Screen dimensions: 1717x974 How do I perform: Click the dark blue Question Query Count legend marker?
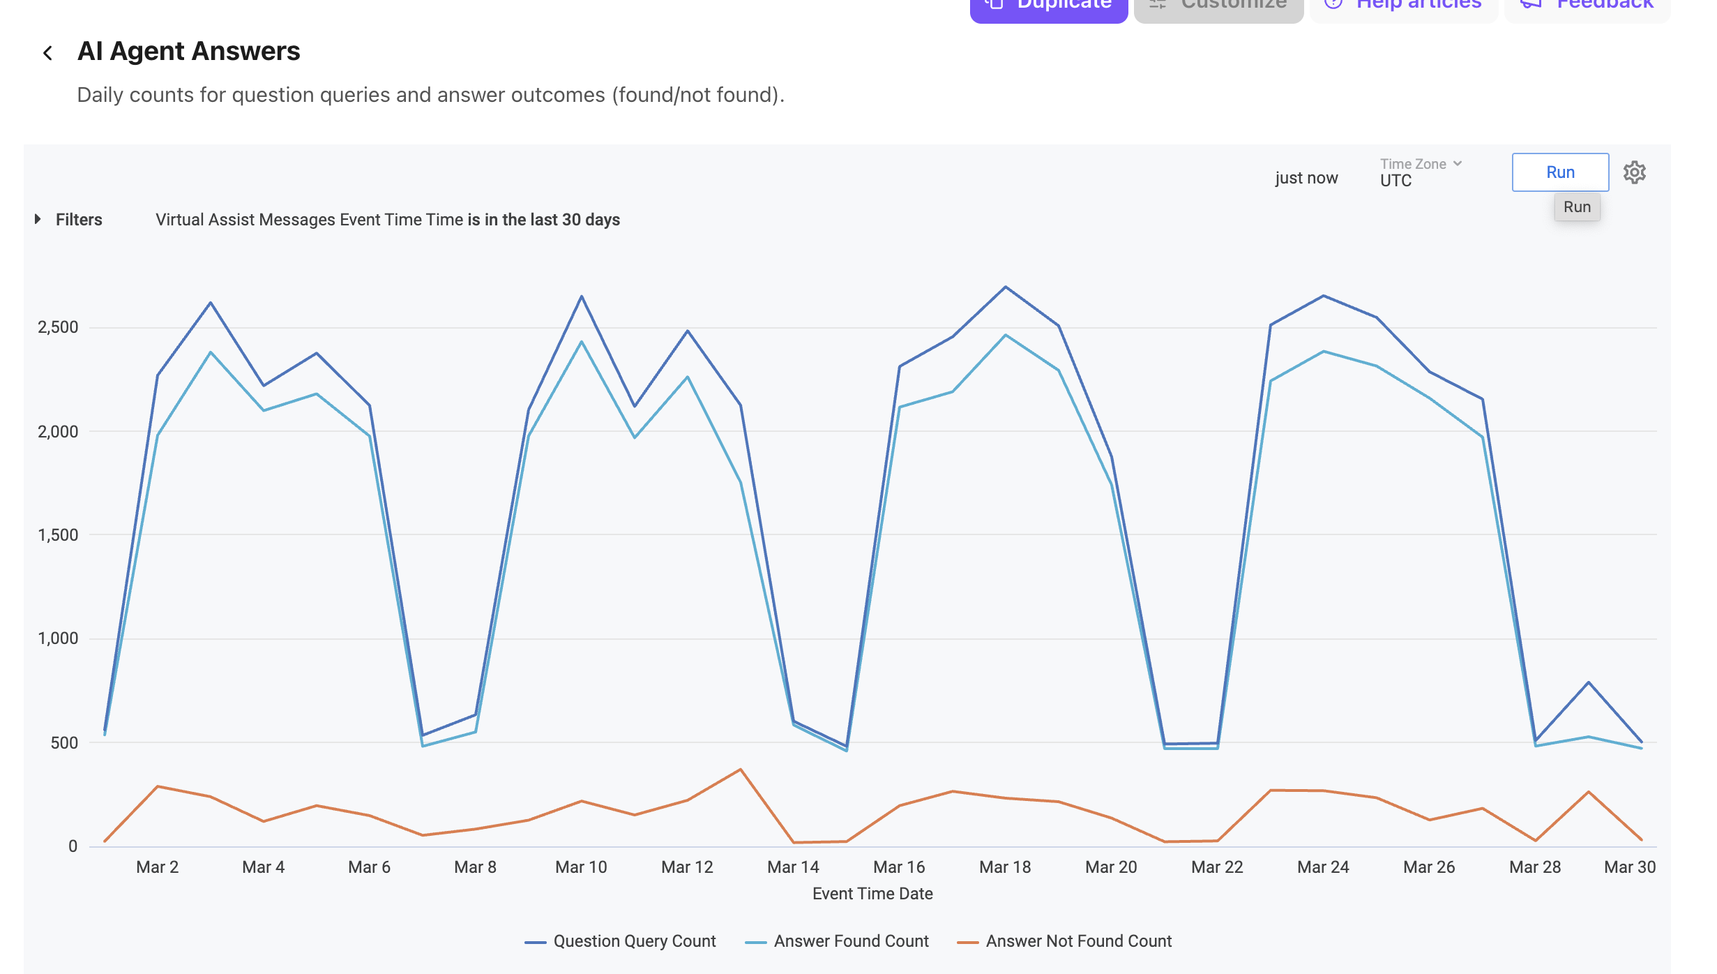click(x=534, y=941)
